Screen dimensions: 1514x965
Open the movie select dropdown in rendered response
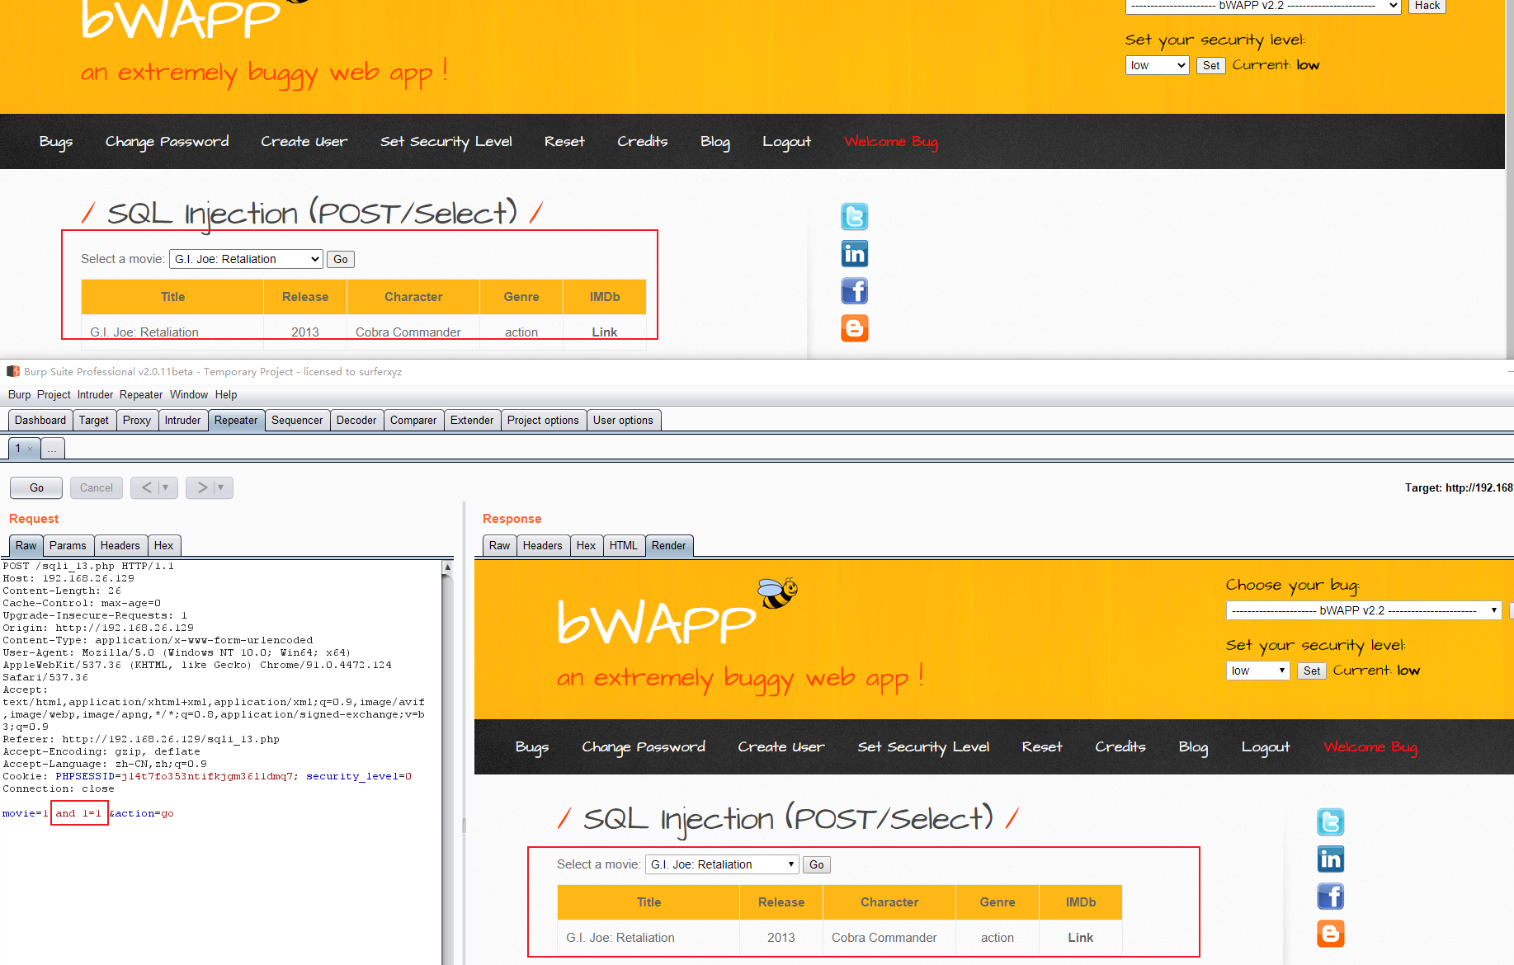[722, 864]
